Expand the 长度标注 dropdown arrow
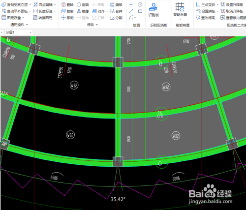This screenshot has height=210, width=246. point(55,11)
